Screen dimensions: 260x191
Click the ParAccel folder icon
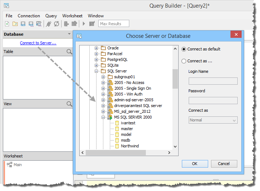[103, 54]
